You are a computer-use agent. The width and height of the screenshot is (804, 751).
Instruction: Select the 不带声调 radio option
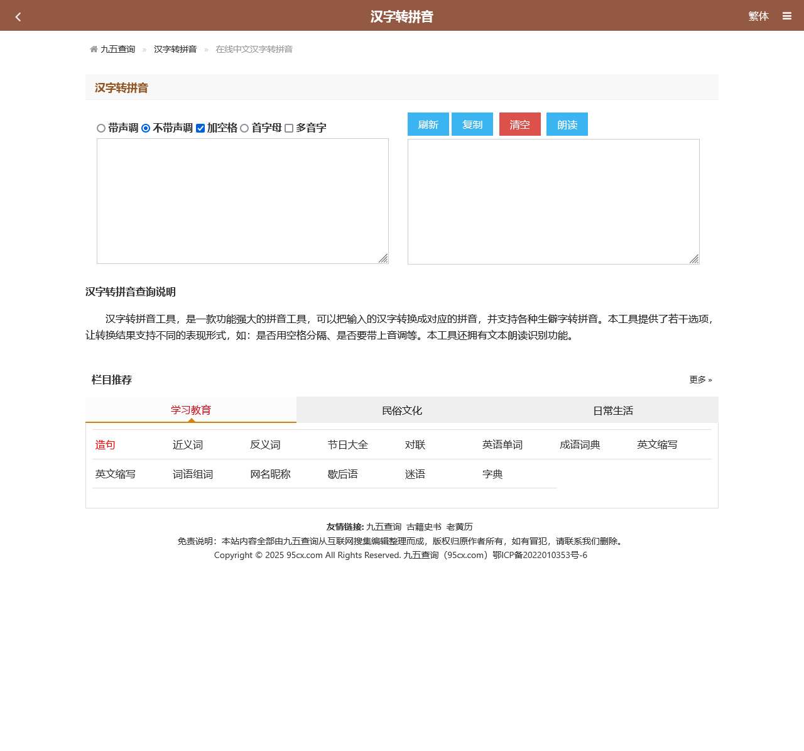(146, 128)
